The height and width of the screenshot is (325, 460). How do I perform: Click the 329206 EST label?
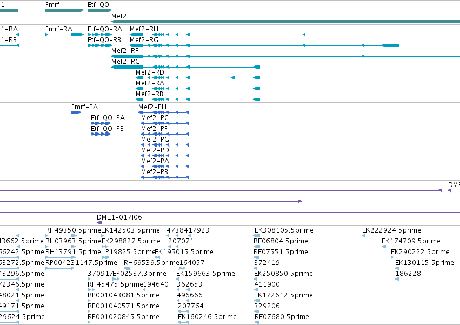pos(267,307)
